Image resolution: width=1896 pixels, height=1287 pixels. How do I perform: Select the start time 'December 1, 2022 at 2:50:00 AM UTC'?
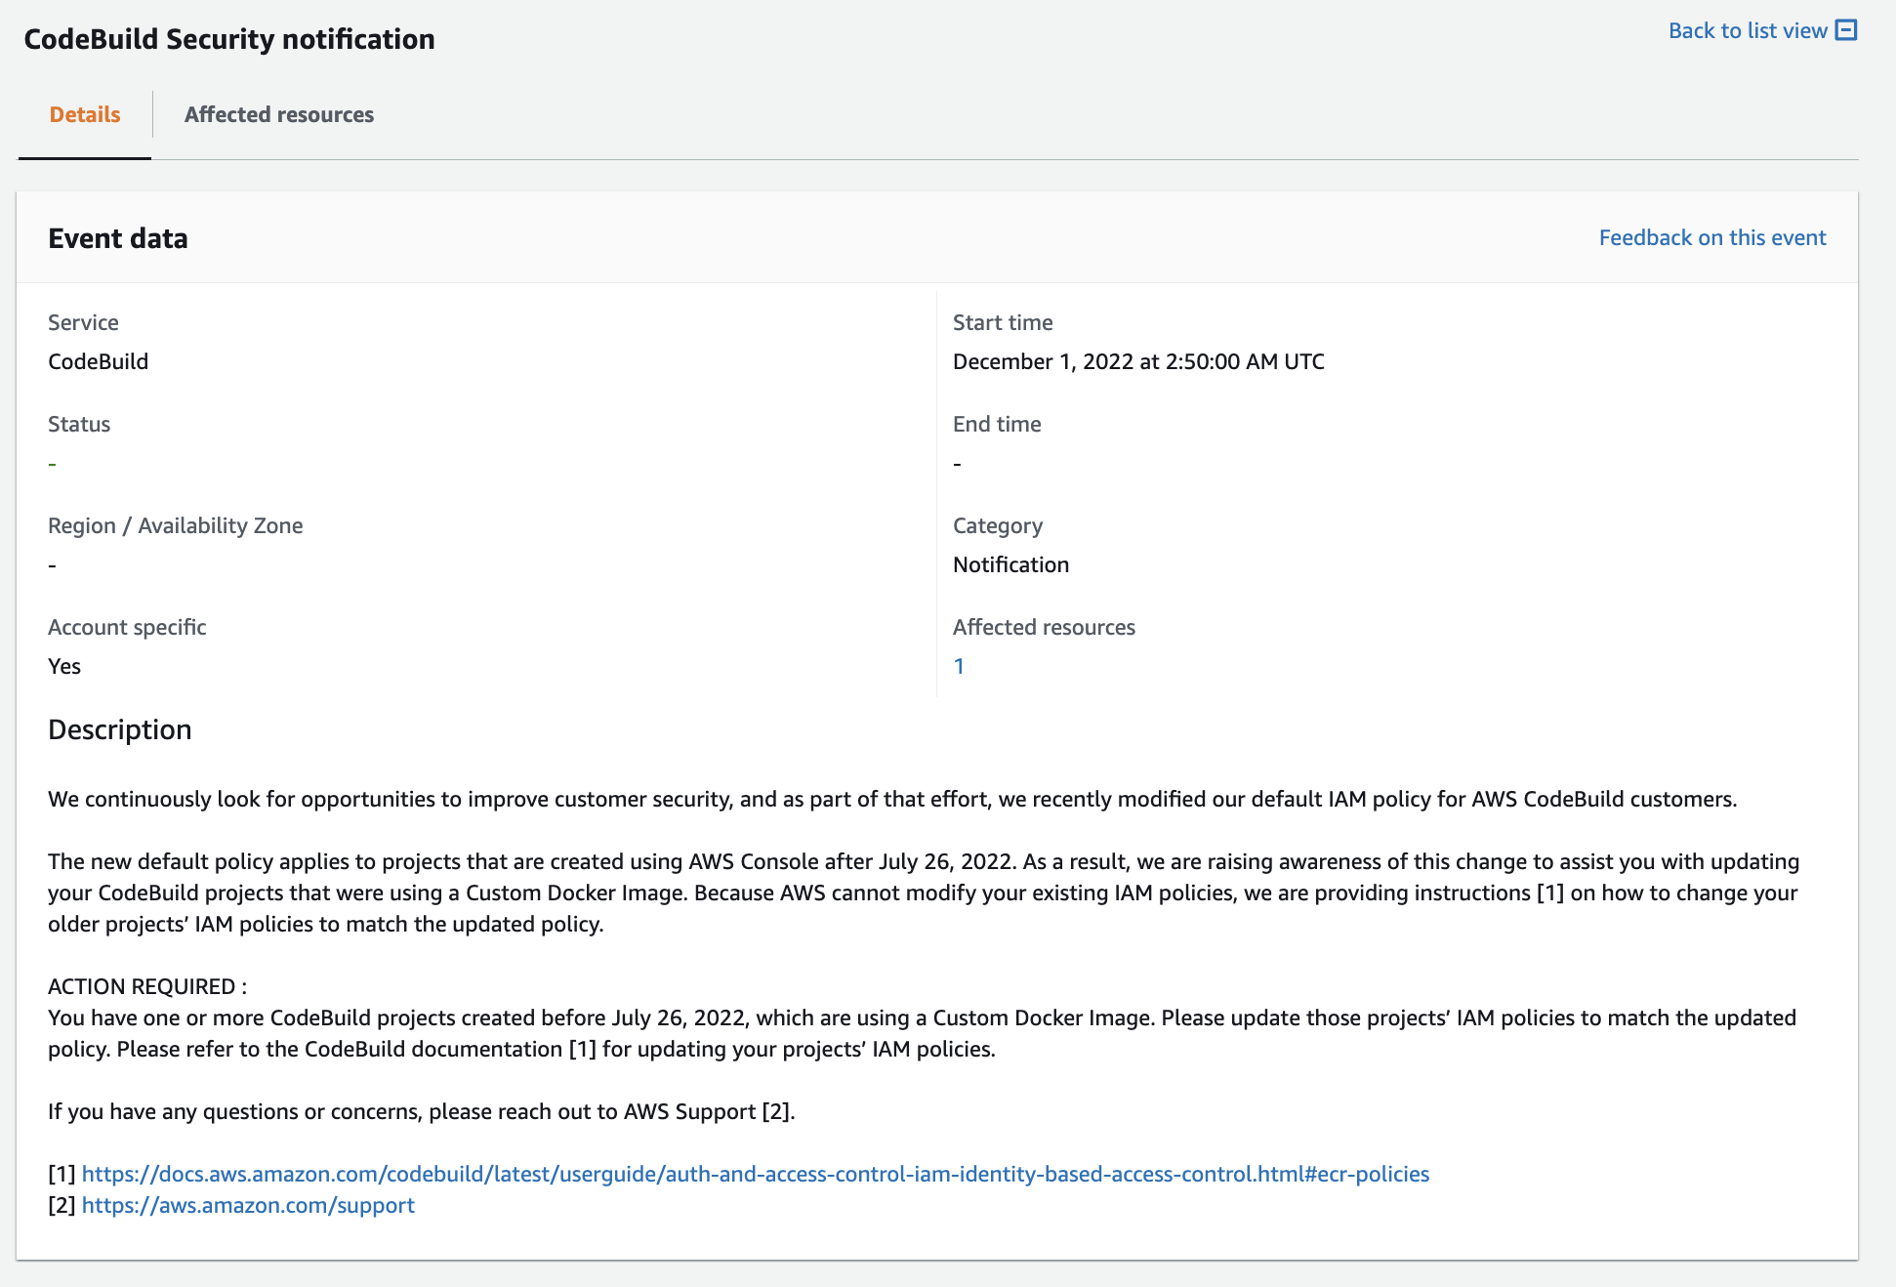tap(1138, 361)
